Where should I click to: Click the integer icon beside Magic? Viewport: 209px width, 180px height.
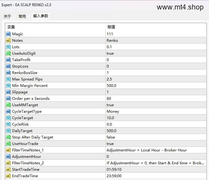tap(8, 34)
